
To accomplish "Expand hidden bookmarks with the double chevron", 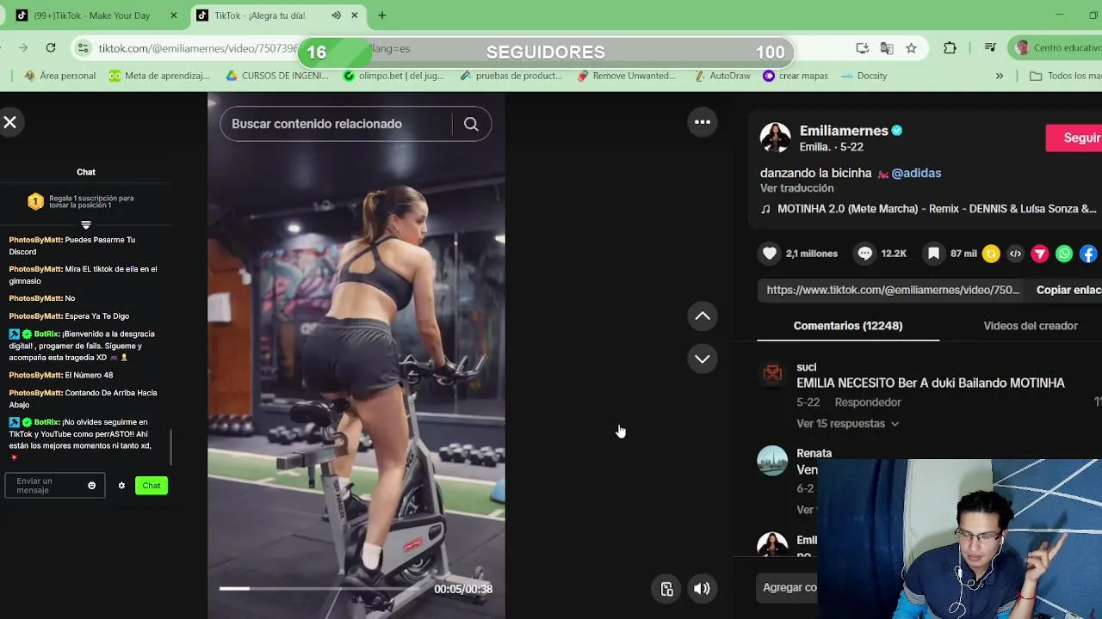I will click(x=999, y=76).
